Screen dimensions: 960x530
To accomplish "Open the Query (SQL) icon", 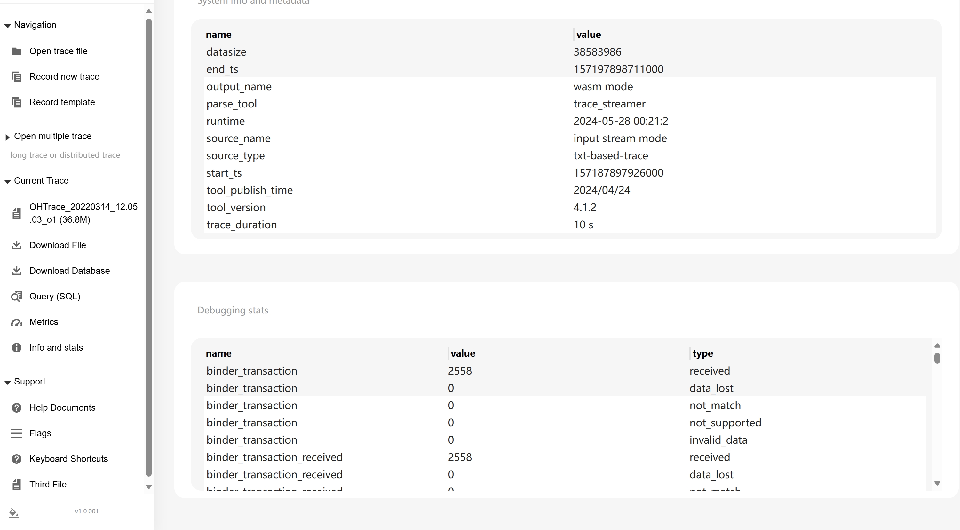I will (16, 297).
